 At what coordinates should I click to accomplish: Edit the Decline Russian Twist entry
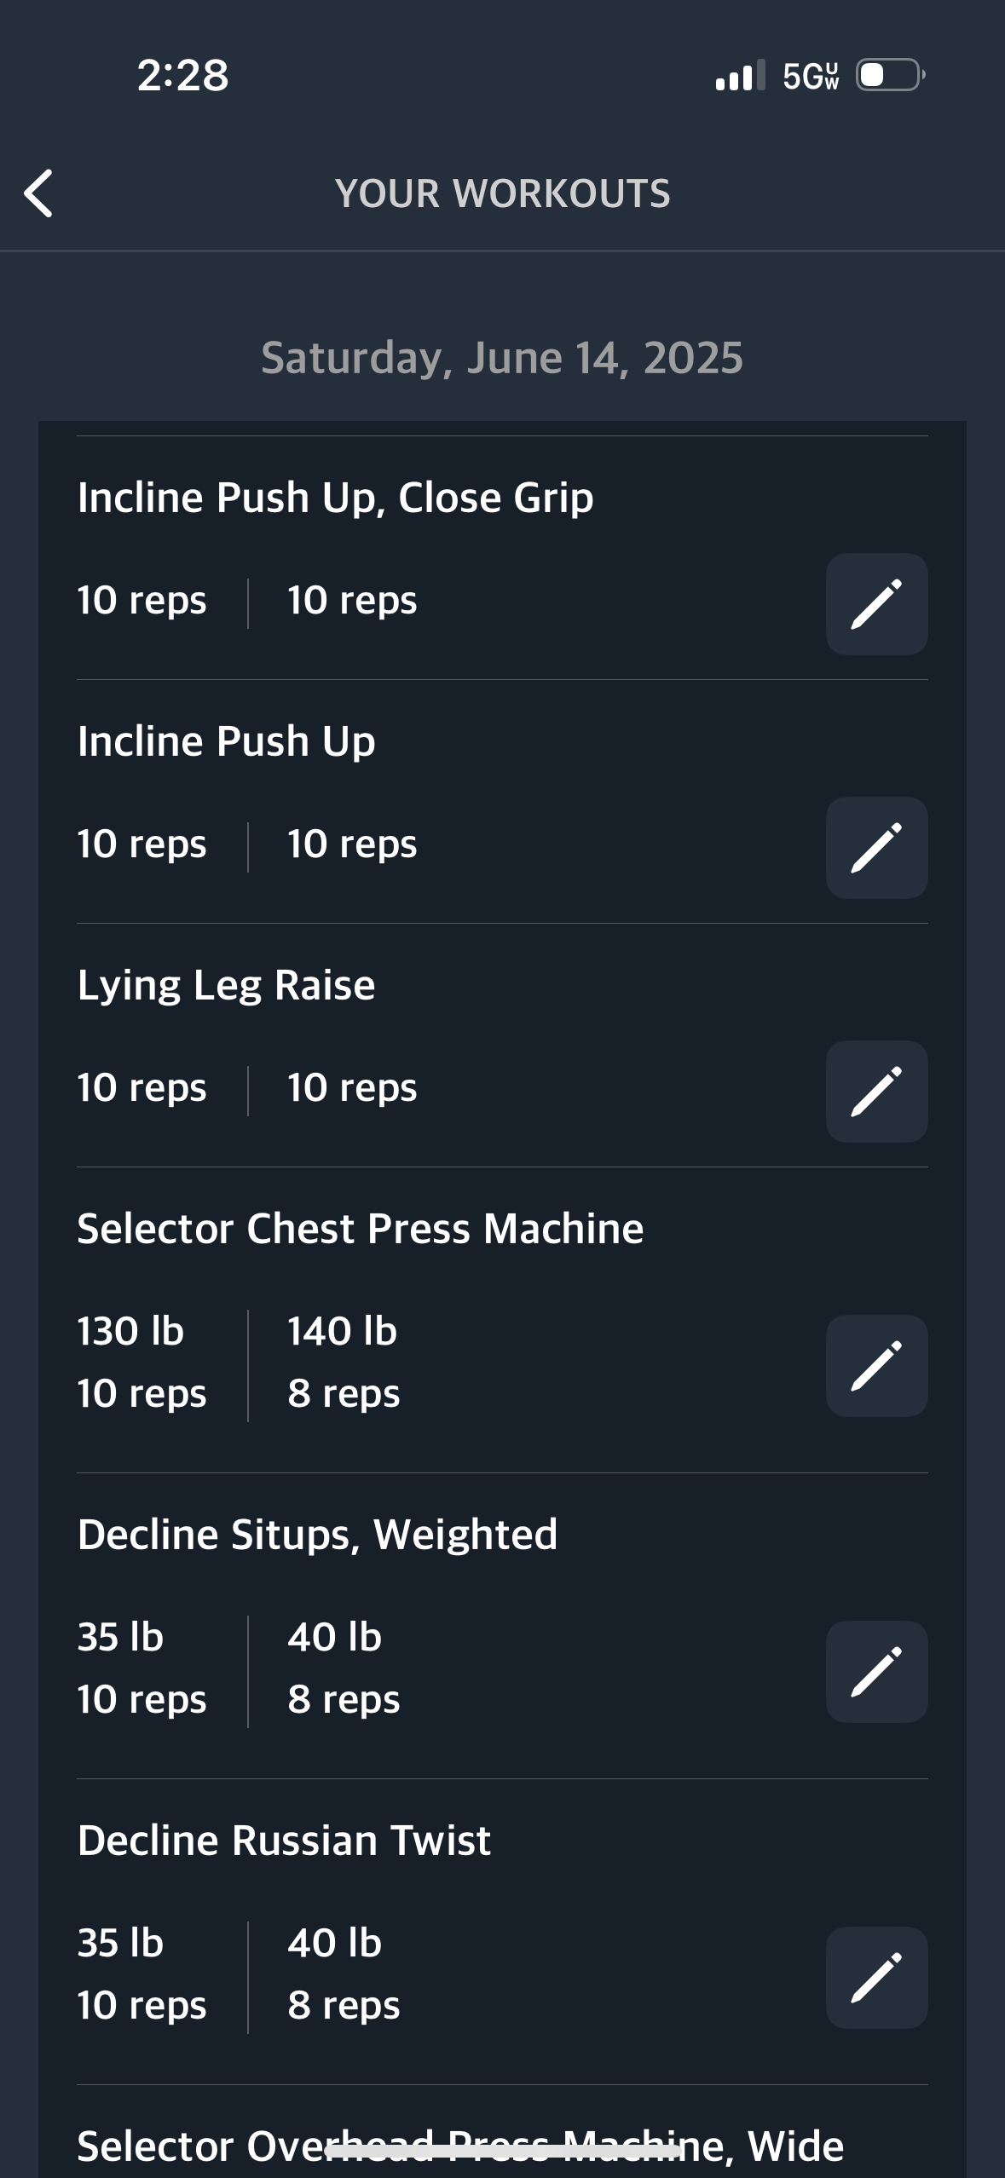[876, 1978]
